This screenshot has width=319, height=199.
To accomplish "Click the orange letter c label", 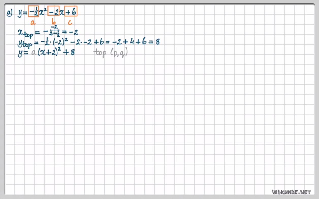I will pos(70,23).
